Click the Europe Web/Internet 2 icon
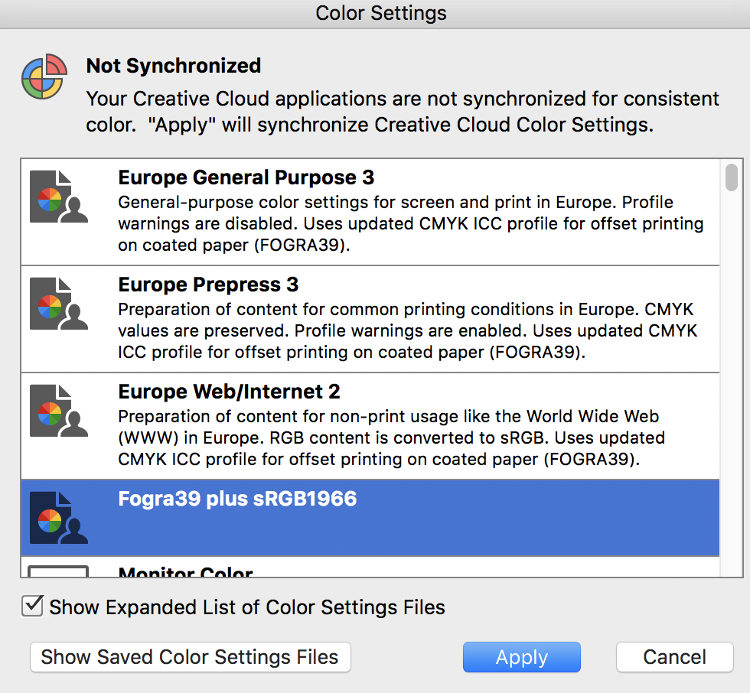750x693 pixels. coord(59,411)
